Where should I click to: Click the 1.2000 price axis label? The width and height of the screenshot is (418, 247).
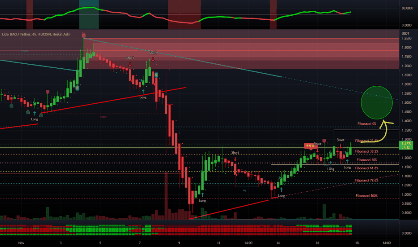[x=406, y=158]
